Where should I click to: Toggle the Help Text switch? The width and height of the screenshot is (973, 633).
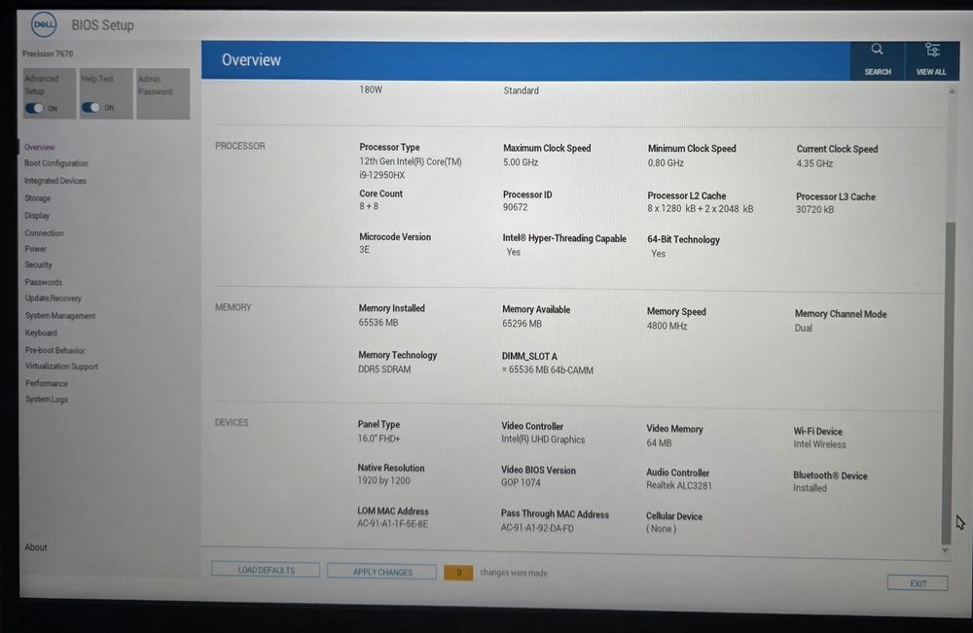(90, 107)
